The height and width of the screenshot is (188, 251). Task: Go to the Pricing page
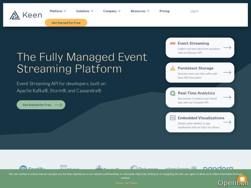(x=164, y=11)
